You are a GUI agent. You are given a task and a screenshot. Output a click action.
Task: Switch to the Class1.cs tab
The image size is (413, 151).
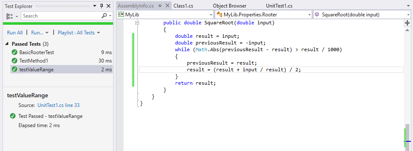coord(183,6)
